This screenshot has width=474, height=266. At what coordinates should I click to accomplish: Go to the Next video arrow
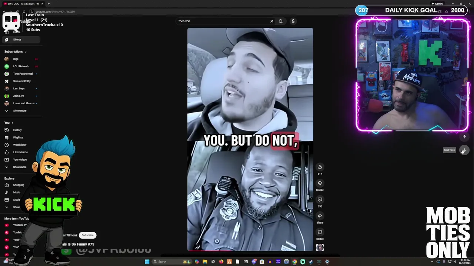(464, 150)
